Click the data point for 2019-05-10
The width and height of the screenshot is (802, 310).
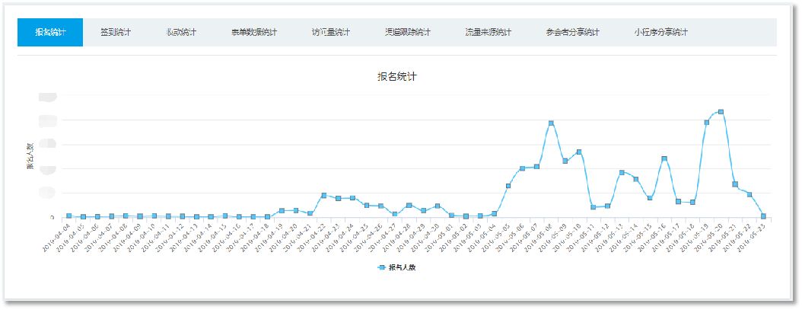point(579,152)
